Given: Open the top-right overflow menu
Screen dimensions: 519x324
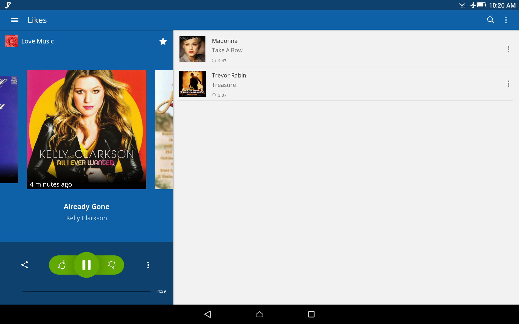Looking at the screenshot, I should [x=506, y=20].
